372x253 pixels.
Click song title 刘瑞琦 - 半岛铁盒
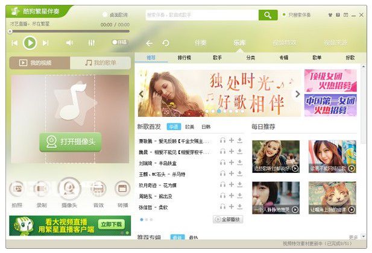(x=157, y=163)
